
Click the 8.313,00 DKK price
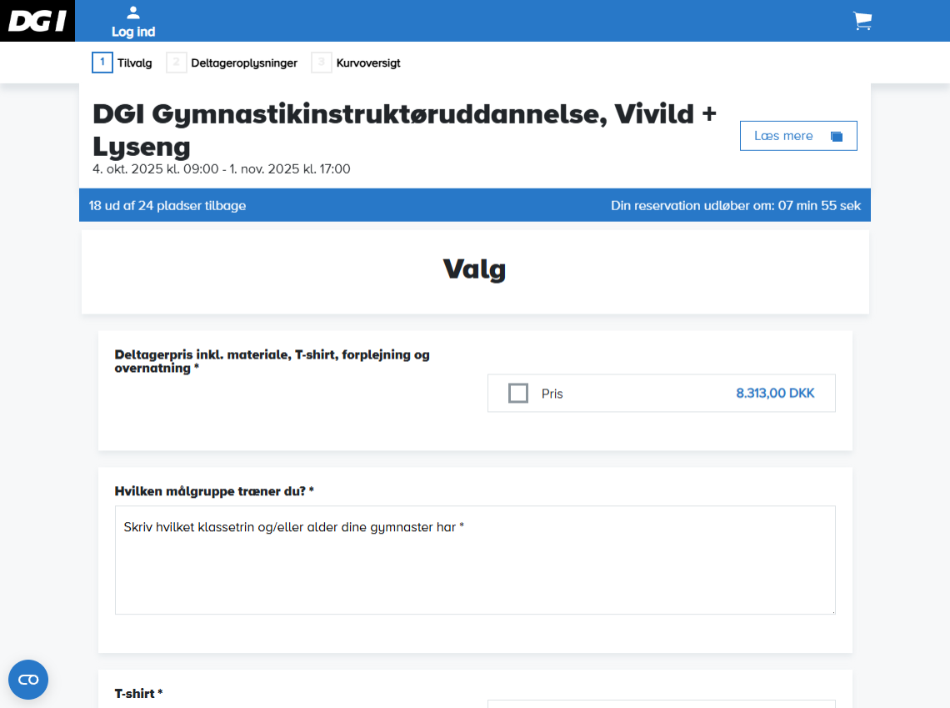tap(775, 393)
